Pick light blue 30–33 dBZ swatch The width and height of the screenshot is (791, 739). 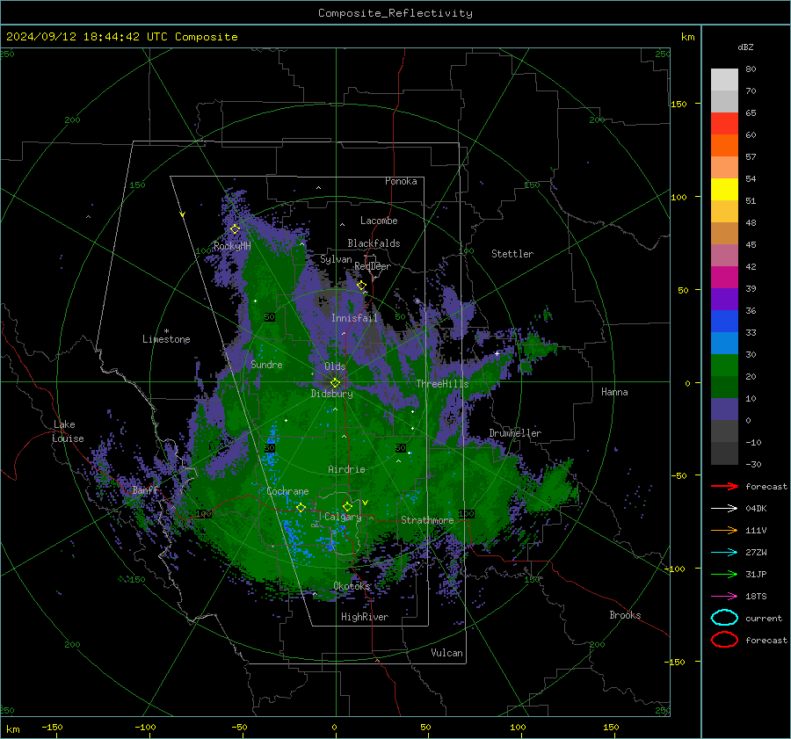tap(724, 344)
